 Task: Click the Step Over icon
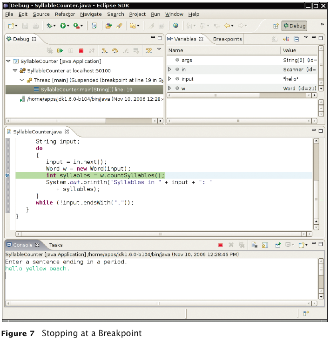114,50
